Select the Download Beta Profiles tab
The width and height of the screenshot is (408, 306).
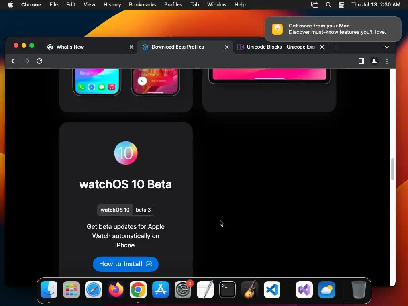(x=185, y=47)
